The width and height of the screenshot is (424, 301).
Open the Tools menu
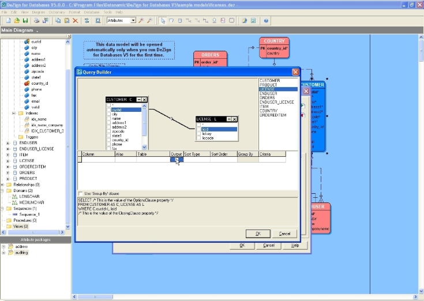106,12
